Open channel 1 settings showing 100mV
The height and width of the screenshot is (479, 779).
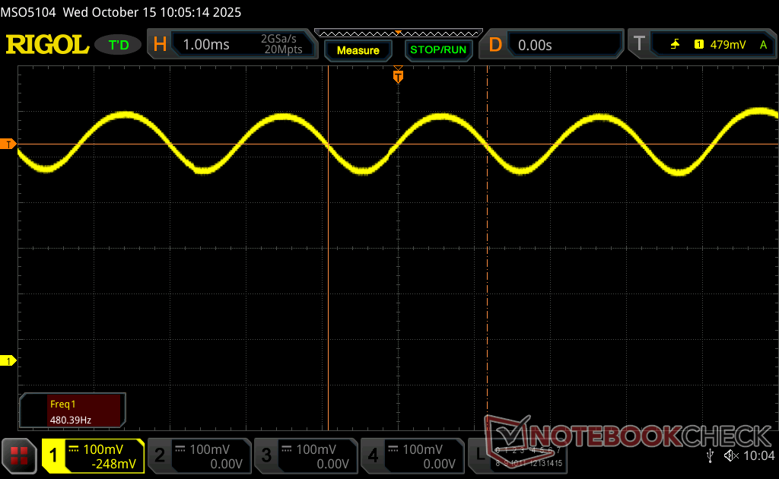(x=93, y=455)
